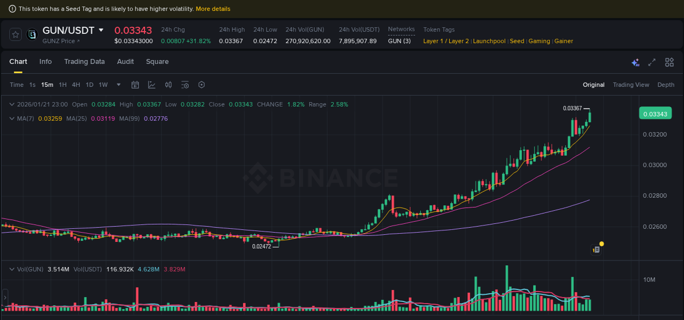
Task: Open chart settings with the hexagon icon
Action: coord(201,85)
